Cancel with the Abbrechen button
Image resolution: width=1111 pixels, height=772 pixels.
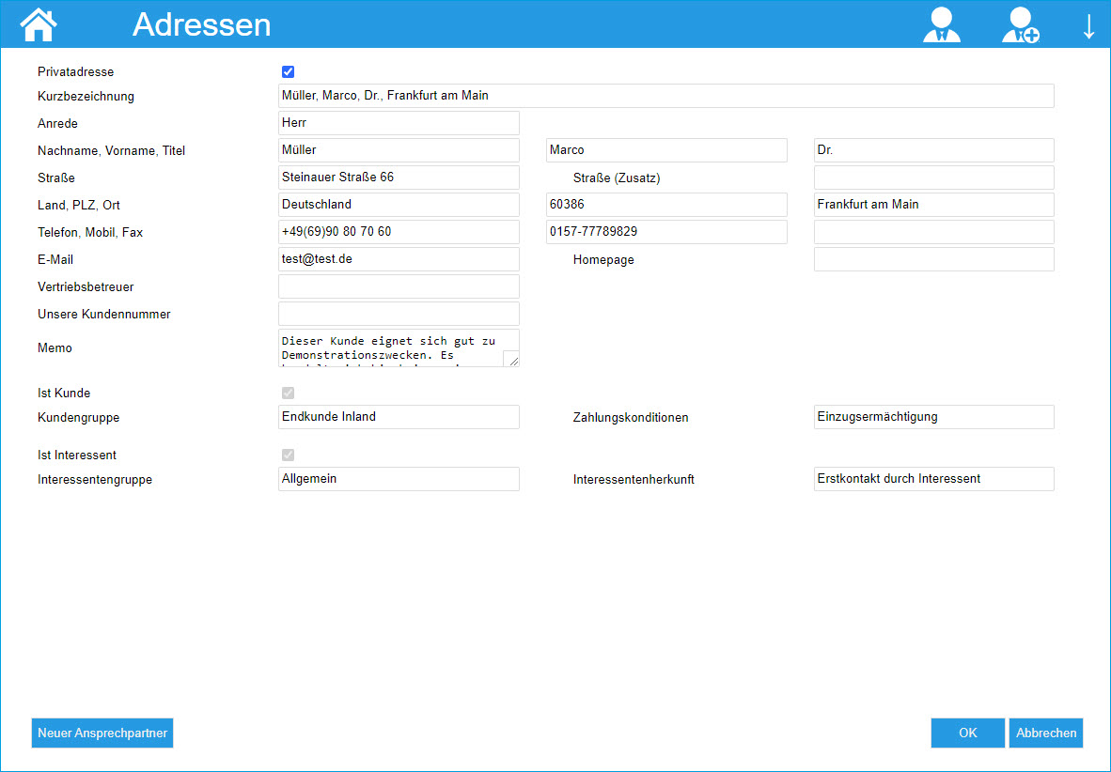tap(1046, 733)
